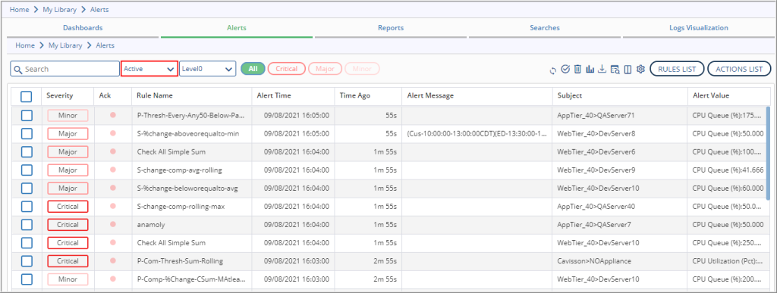
Task: Click the trash delete icon
Action: [577, 69]
